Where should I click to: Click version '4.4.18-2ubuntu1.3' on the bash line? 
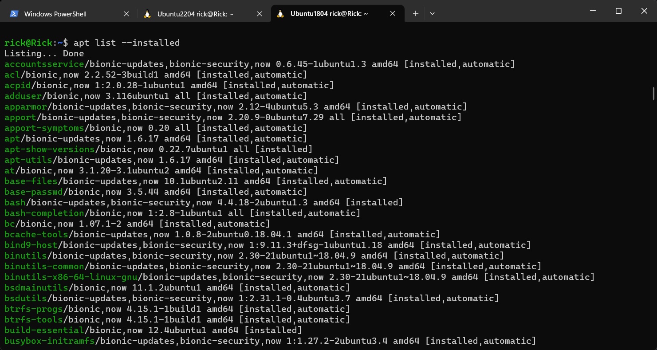click(x=263, y=203)
